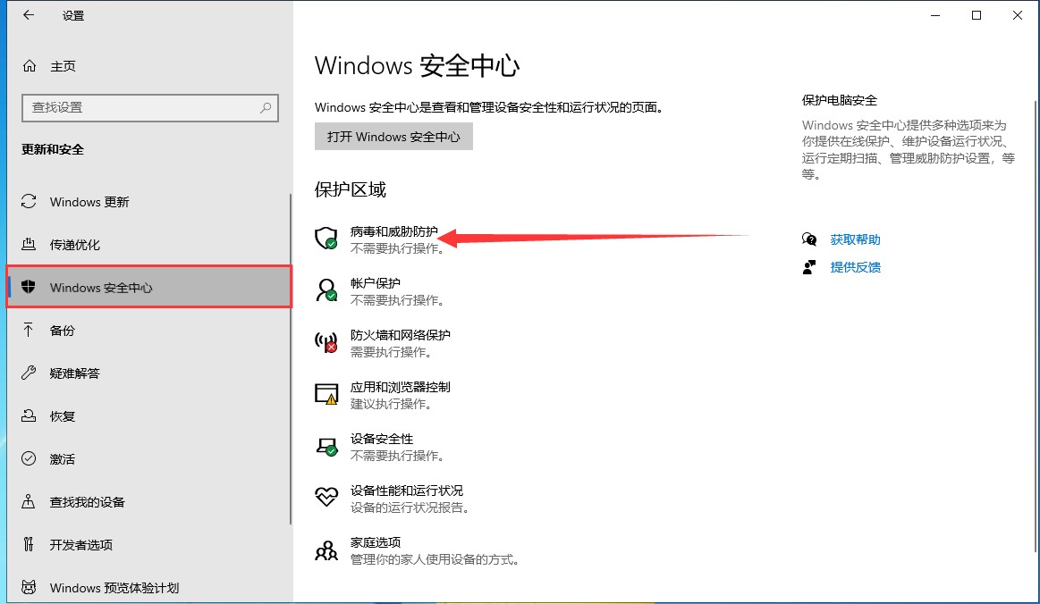Screen dimensions: 1040x604
Task: Click the 激活 checkmark circle icon
Action: coord(29,458)
